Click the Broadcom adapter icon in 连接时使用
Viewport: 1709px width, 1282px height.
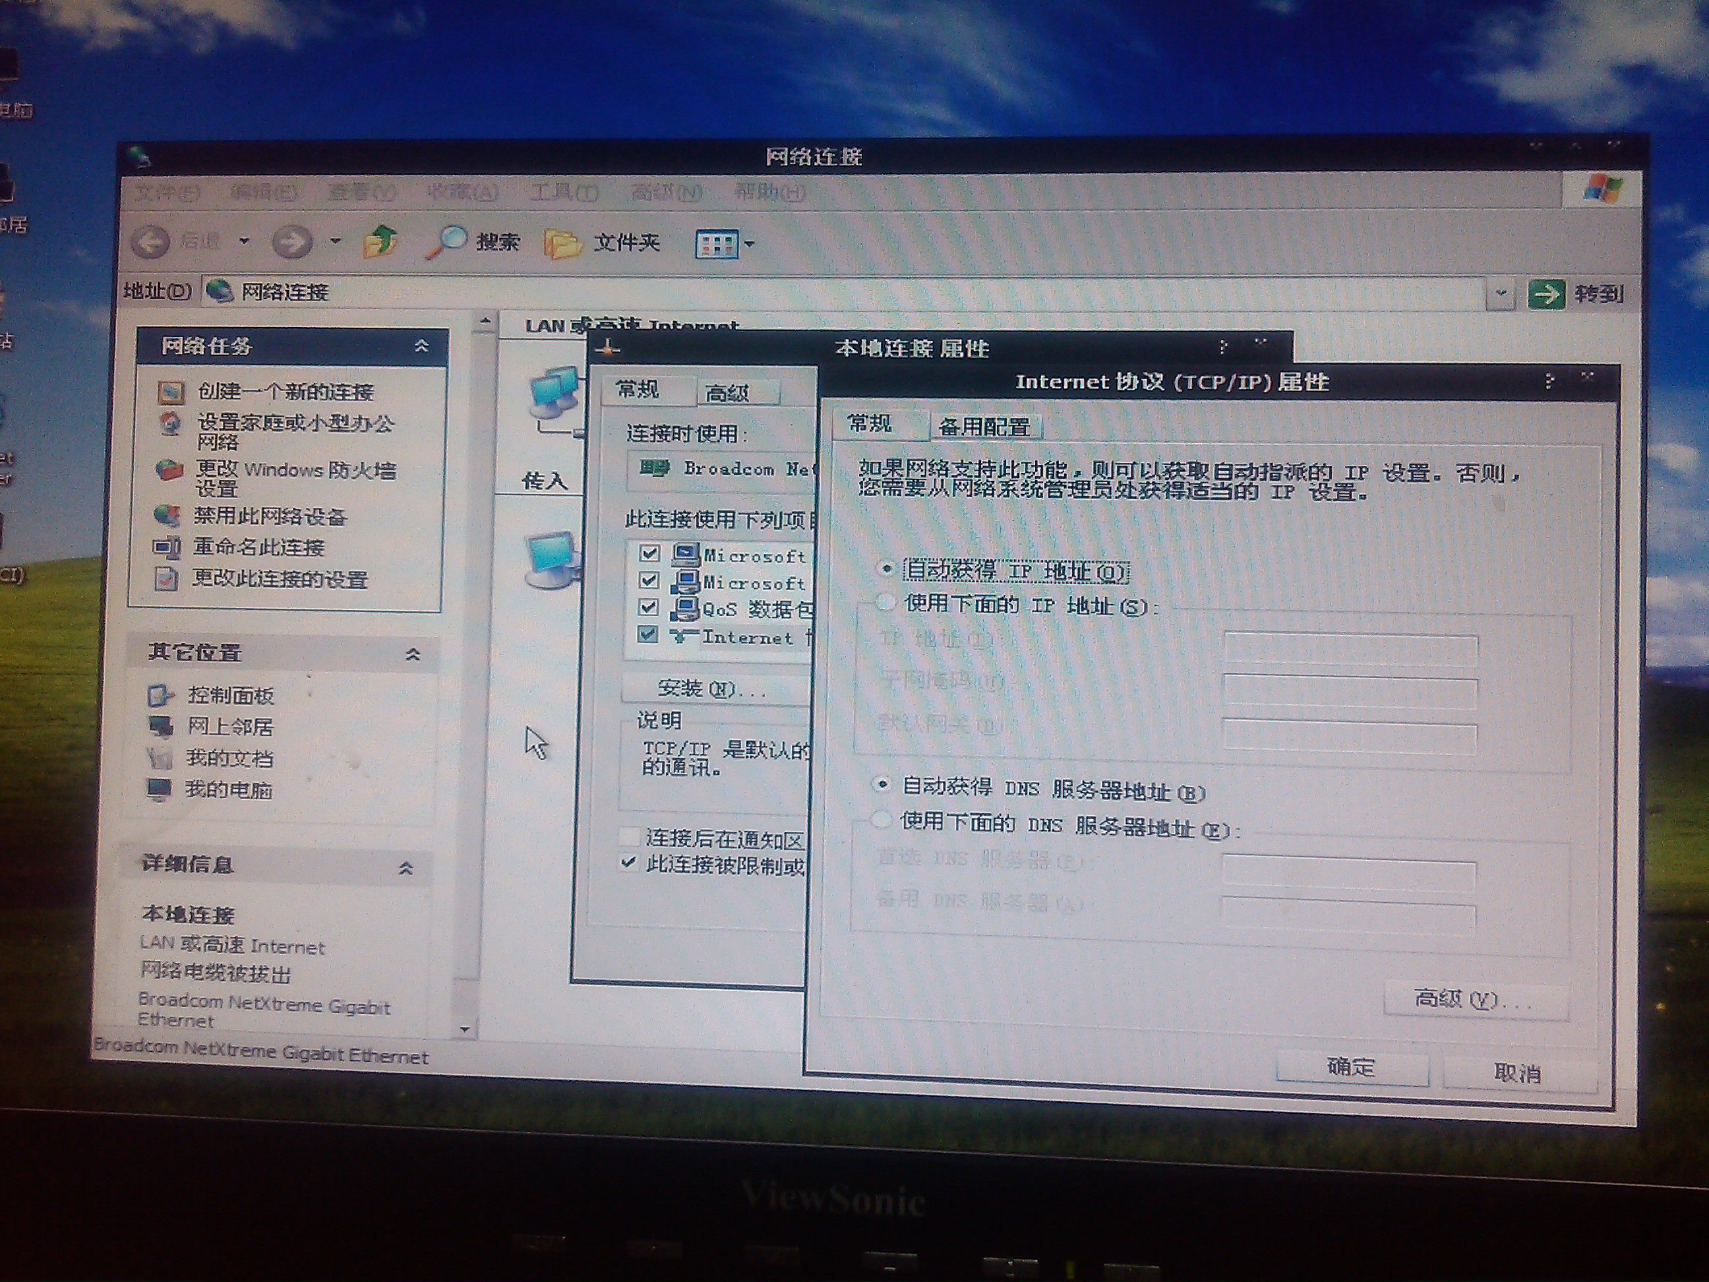coord(655,468)
